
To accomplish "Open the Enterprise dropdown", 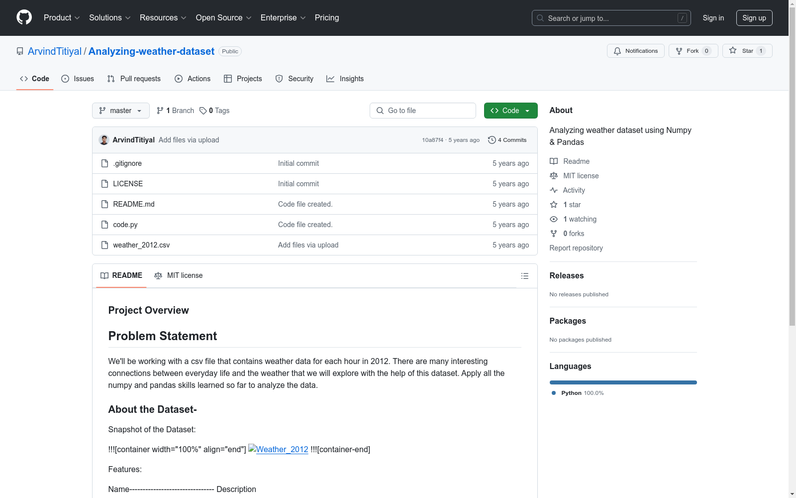I will coord(283,18).
